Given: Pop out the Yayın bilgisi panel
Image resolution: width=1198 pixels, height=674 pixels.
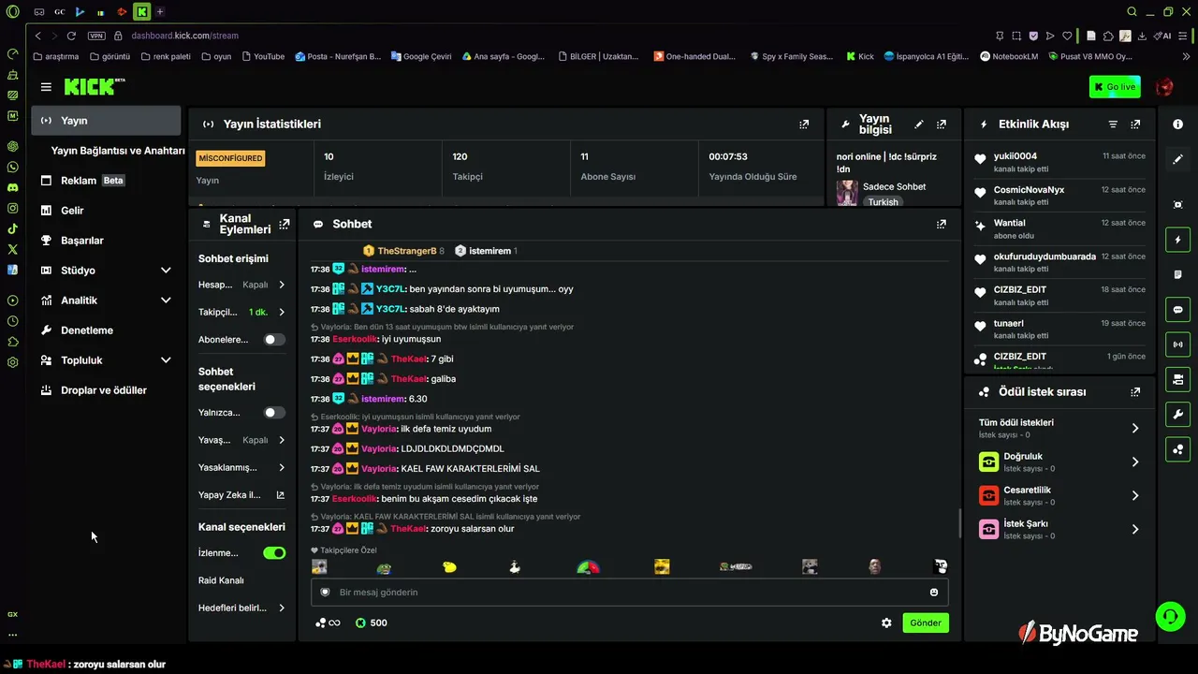Looking at the screenshot, I should (x=942, y=124).
